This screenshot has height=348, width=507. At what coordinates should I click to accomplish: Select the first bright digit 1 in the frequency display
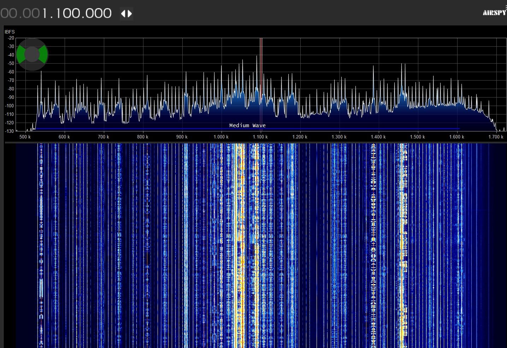(45, 13)
